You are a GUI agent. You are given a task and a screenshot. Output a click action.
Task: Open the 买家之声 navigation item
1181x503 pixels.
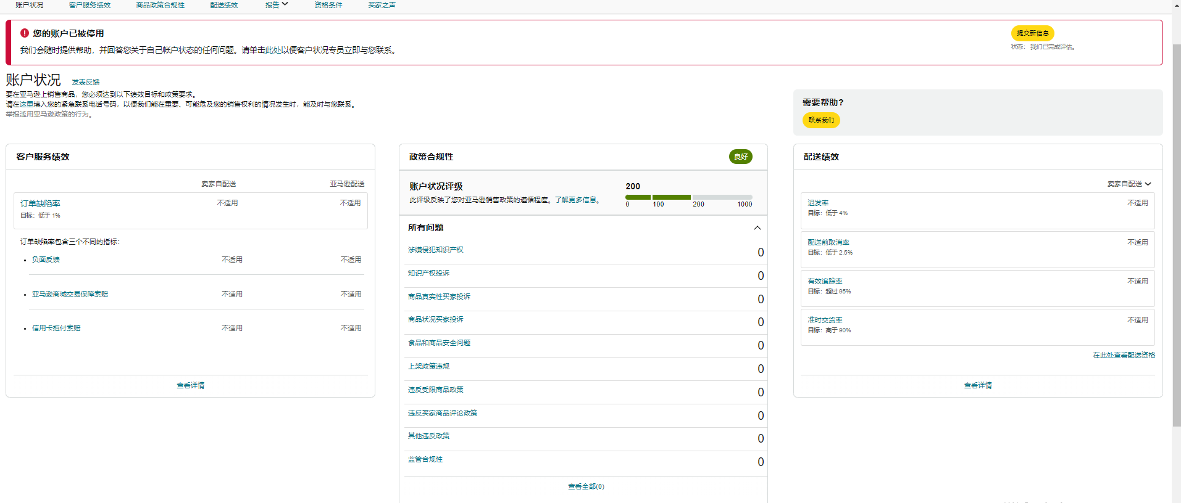pyautogui.click(x=382, y=5)
